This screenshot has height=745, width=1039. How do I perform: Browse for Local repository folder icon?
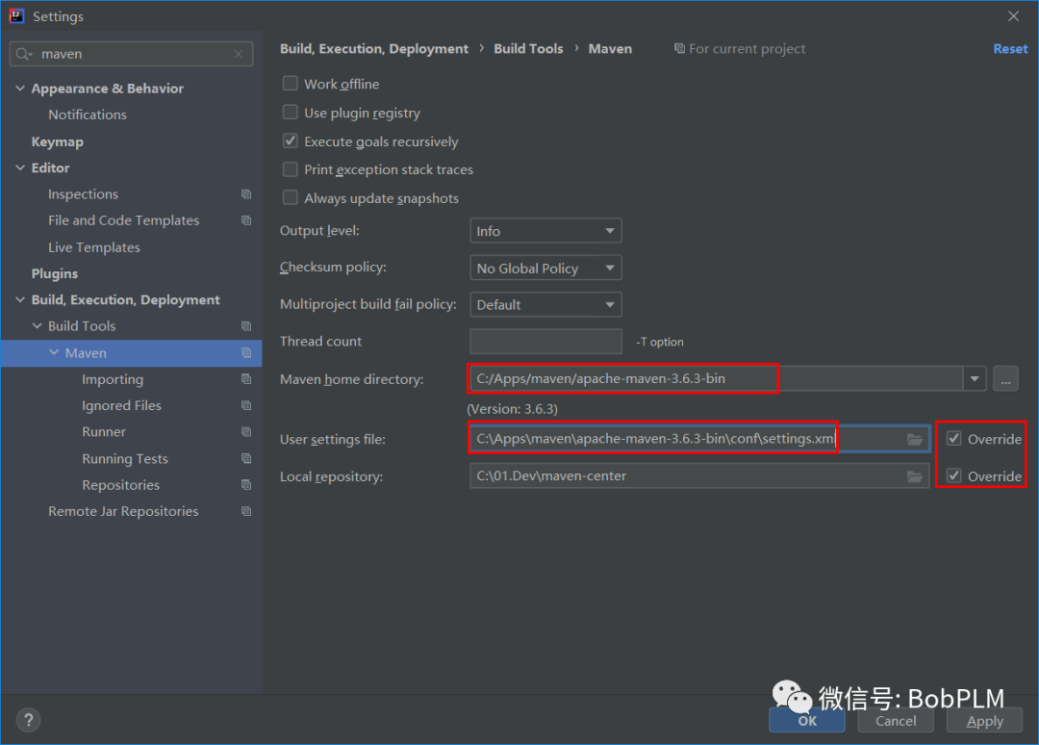pyautogui.click(x=915, y=476)
